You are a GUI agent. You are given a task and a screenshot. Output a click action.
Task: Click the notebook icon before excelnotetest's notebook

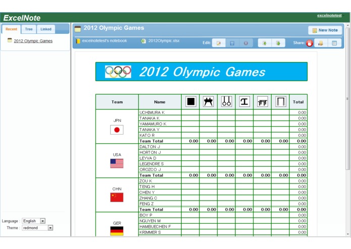pos(78,41)
